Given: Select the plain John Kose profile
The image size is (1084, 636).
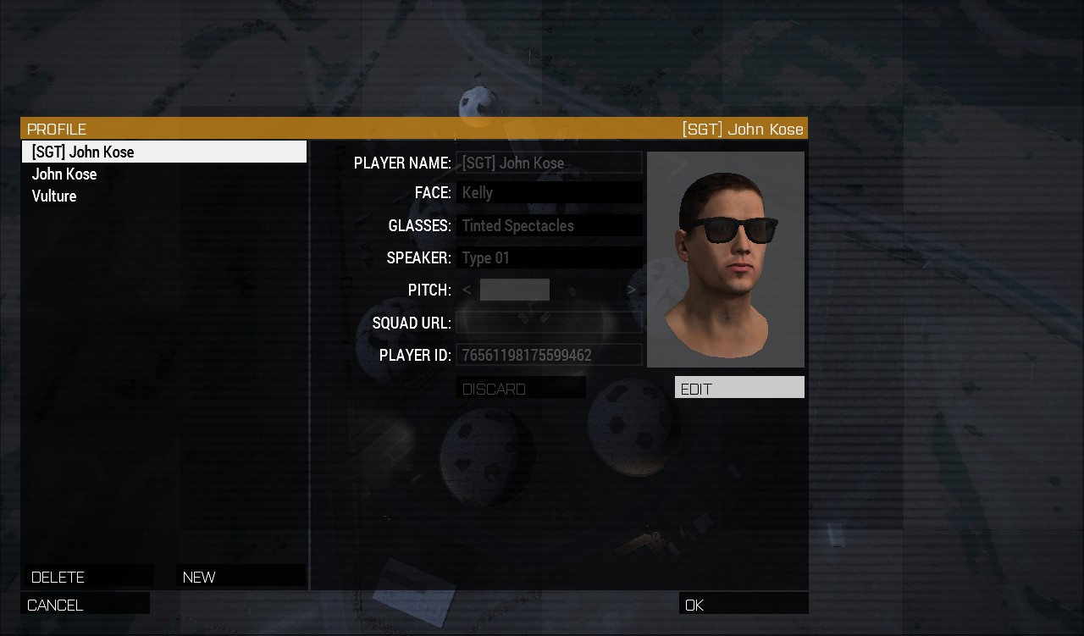Looking at the screenshot, I should tap(164, 174).
